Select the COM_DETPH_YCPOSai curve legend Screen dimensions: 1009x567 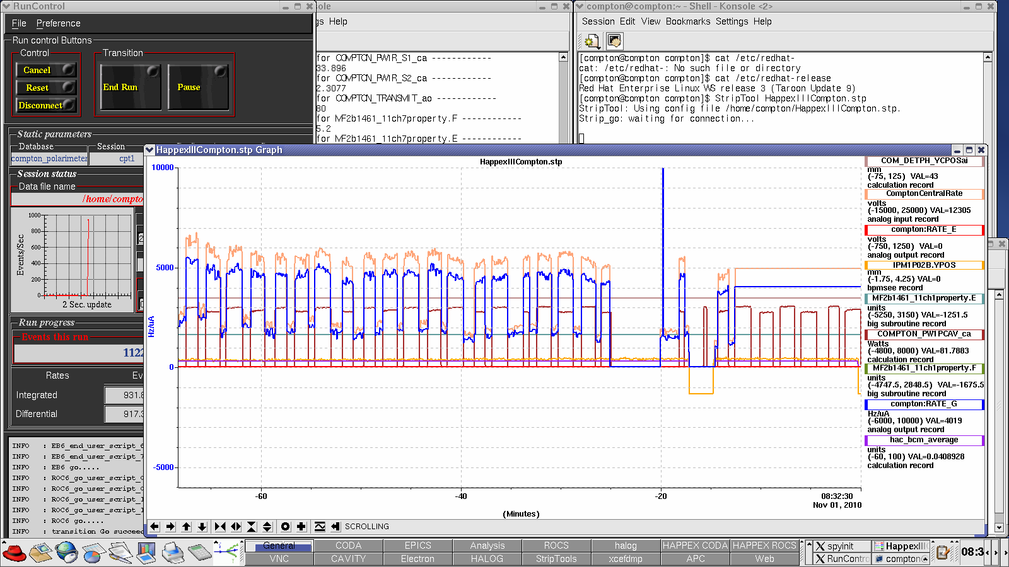924,161
